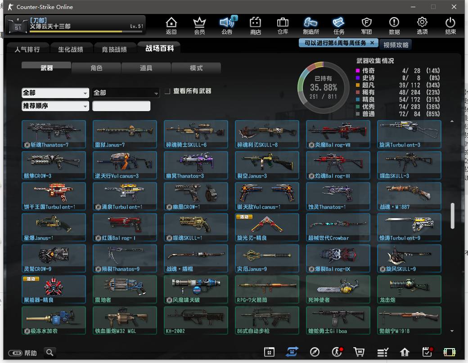Select the 模式 sub-tab
This screenshot has width=468, height=363.
196,68
